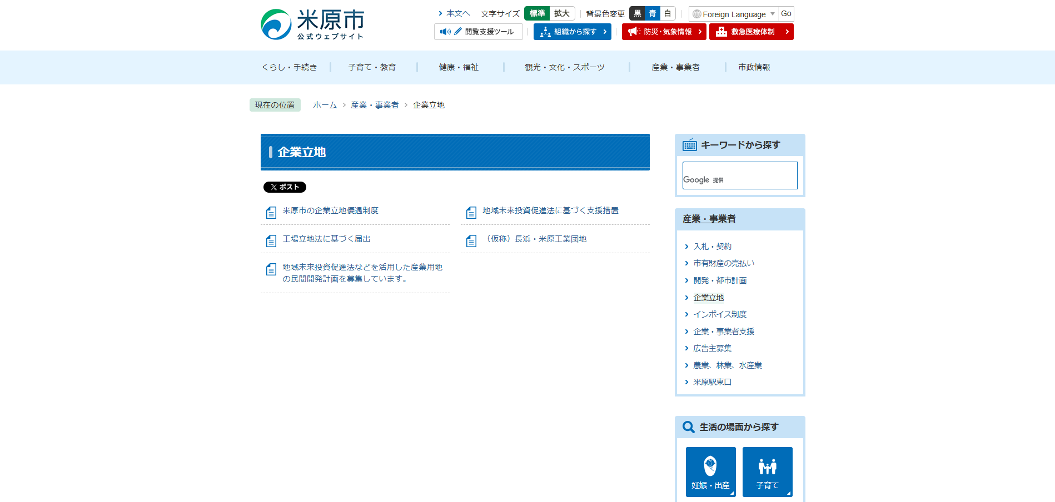The width and height of the screenshot is (1055, 502).
Task: Open 米原駅東口 in the sidebar
Action: 712,382
